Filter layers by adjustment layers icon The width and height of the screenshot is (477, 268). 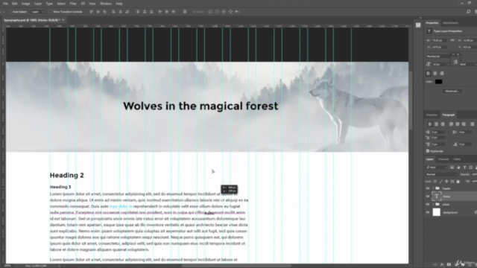[x=458, y=167]
